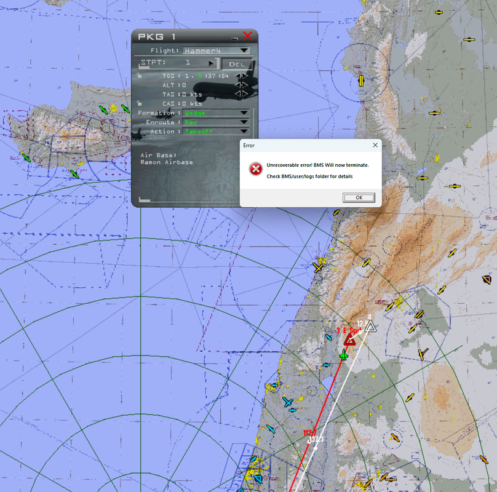Increase ALT with right arrow

[245, 85]
